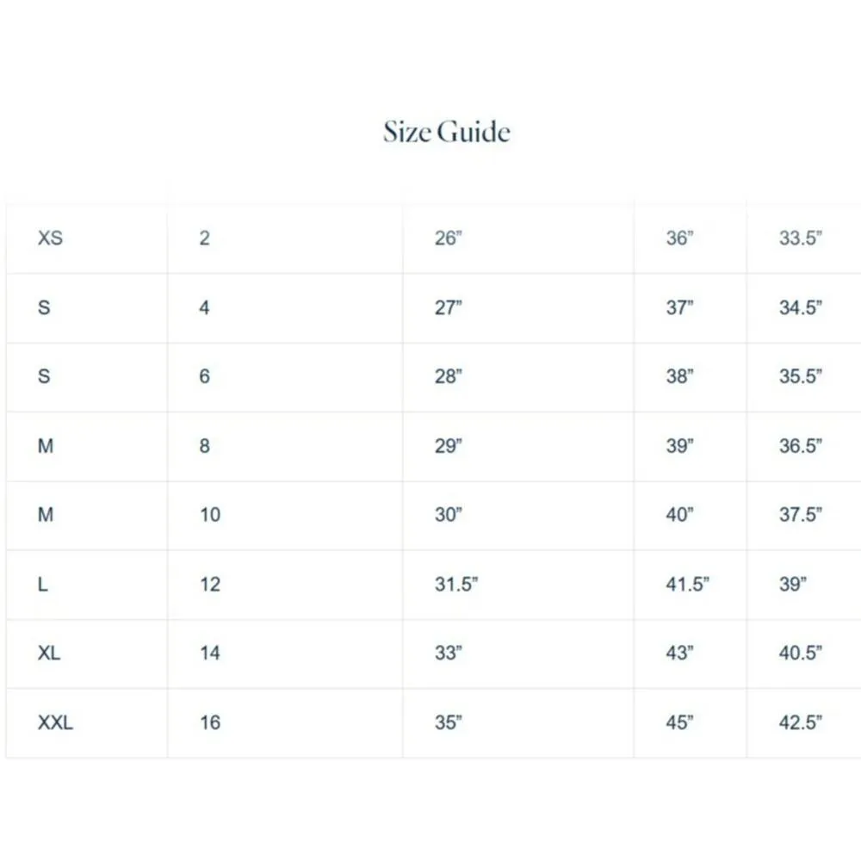The width and height of the screenshot is (861, 861).
Task: Click the L size label
Action: (x=43, y=584)
